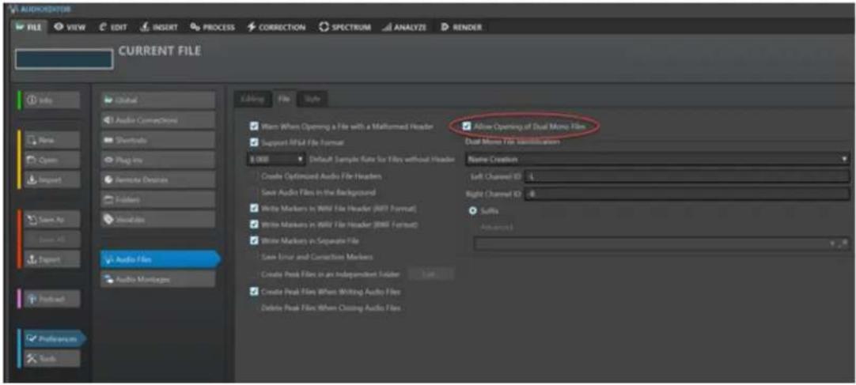Enable Create Peak Files in Independent Folder
Screen dimensions: 856x385
coord(254,274)
